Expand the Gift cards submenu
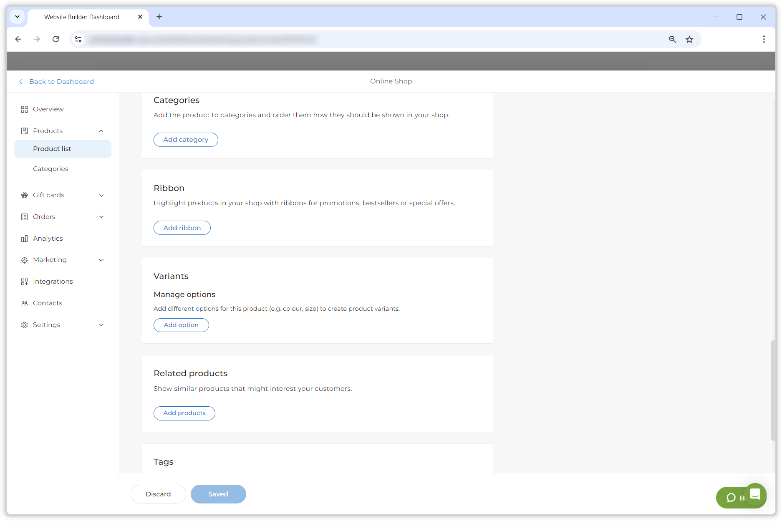782x521 pixels. coord(101,195)
